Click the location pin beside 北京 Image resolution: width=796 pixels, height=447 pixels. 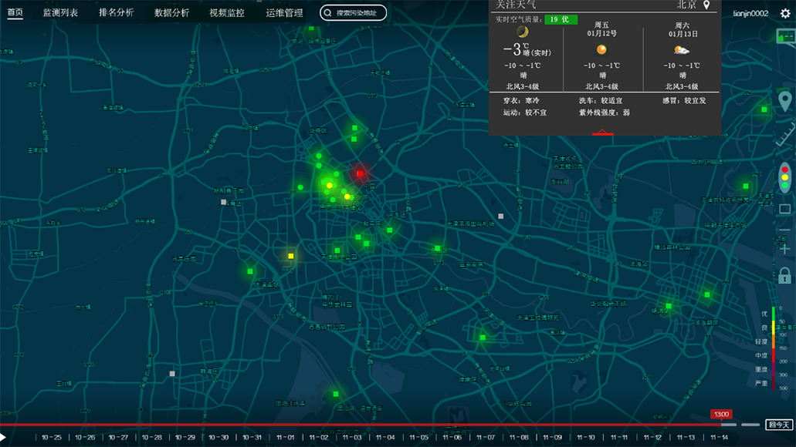(x=706, y=5)
